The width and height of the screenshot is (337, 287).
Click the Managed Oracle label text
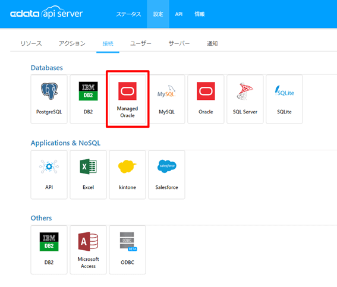click(x=127, y=112)
